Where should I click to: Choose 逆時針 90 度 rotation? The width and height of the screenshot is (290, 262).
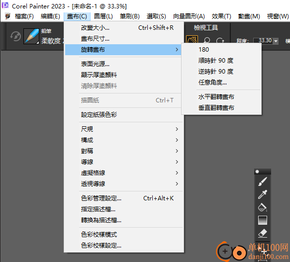coord(221,72)
